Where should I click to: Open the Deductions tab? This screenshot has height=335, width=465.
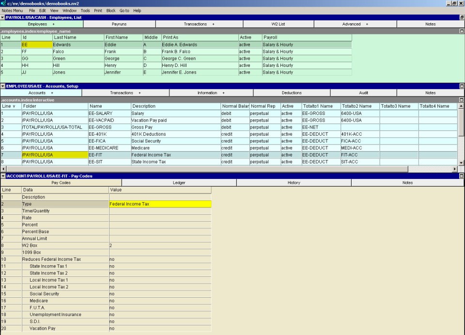(292, 93)
